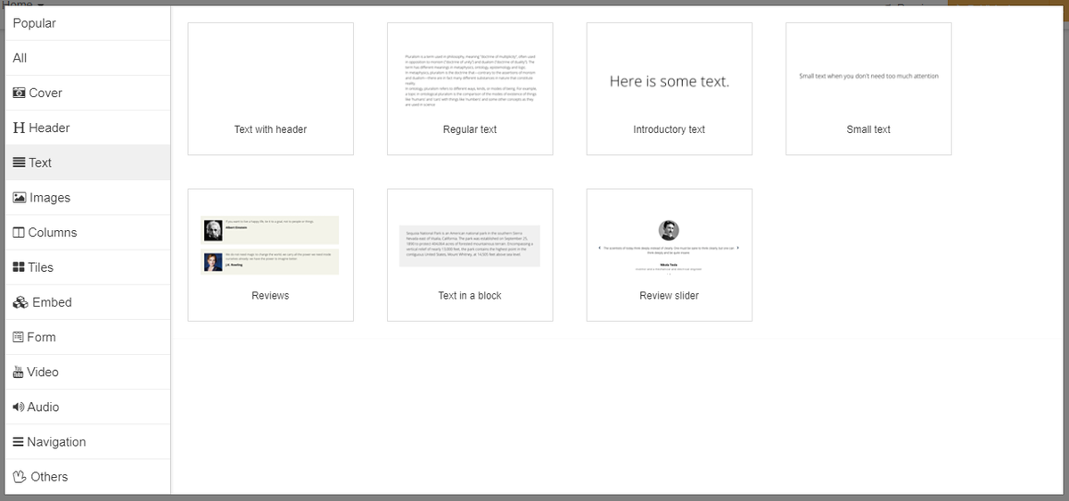Open the Embed category label
Viewport: 1069px width, 501px height.
[x=52, y=302]
